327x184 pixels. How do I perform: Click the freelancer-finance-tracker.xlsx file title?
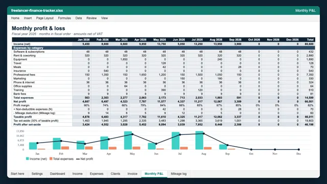(37, 10)
